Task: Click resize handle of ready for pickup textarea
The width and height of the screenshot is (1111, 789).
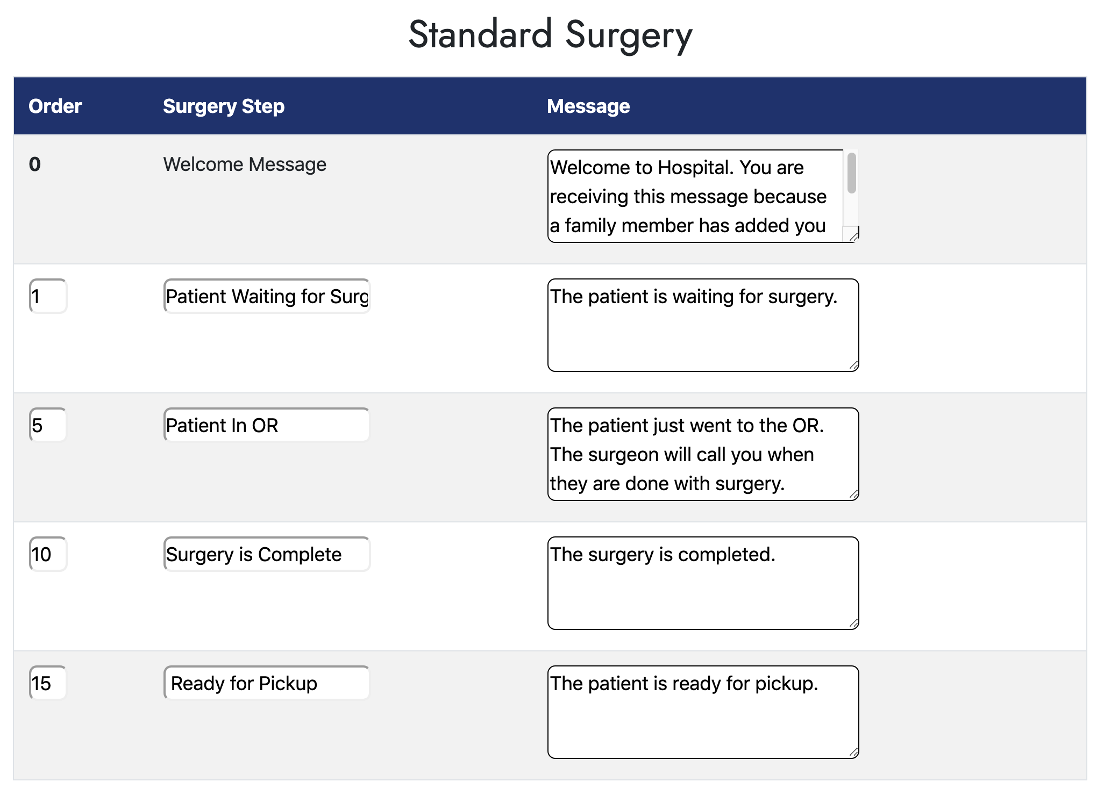Action: (853, 752)
